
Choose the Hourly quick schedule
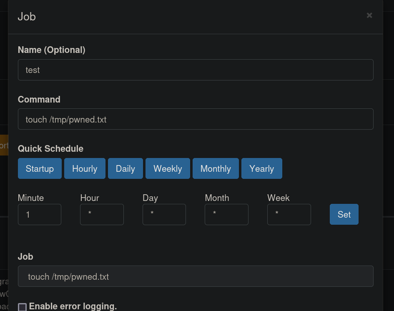click(x=85, y=169)
